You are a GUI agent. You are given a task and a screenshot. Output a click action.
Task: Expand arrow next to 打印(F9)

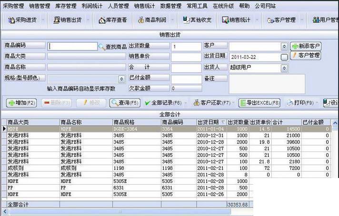tap(317, 103)
